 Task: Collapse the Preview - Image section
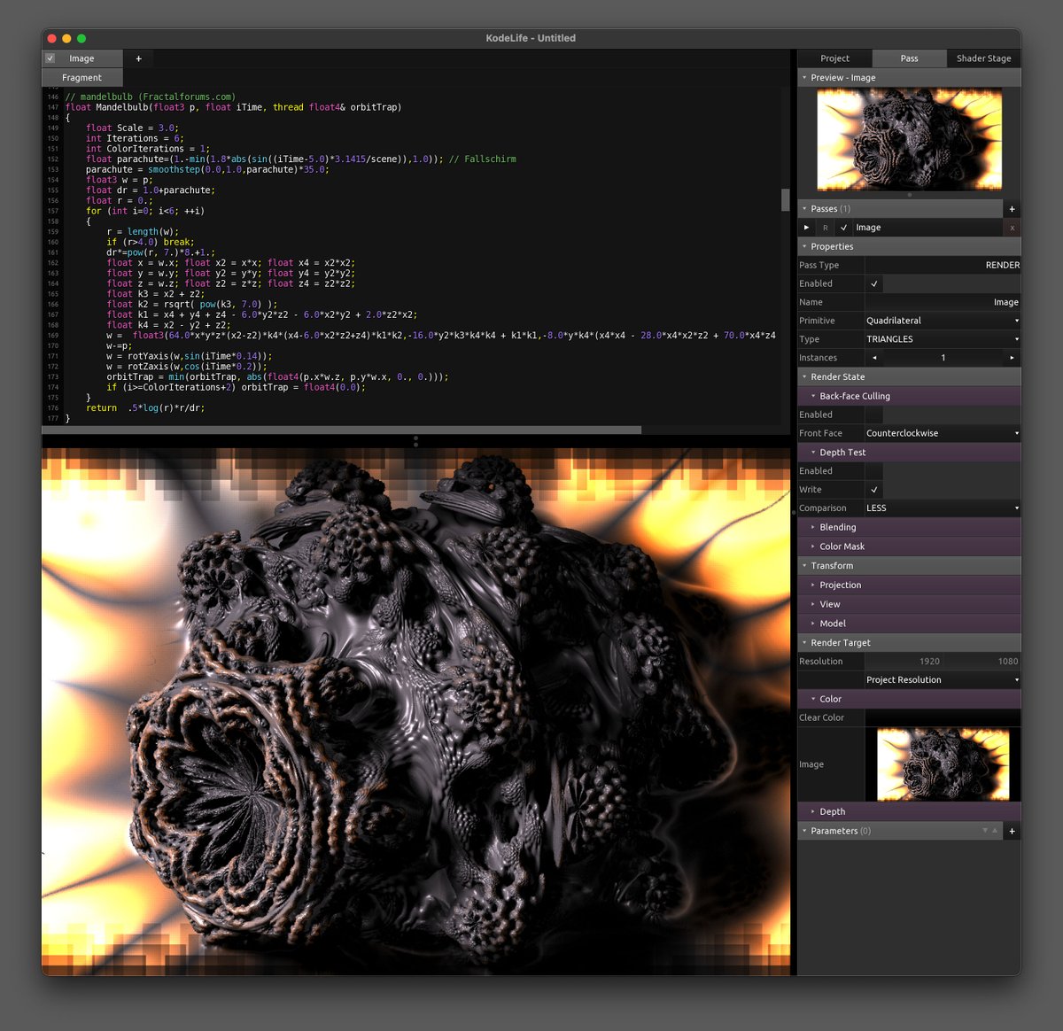click(x=804, y=78)
